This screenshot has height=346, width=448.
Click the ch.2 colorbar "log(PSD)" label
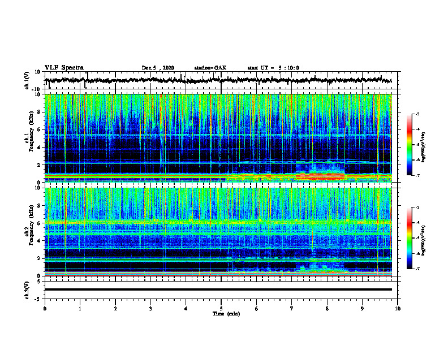(x=423, y=240)
